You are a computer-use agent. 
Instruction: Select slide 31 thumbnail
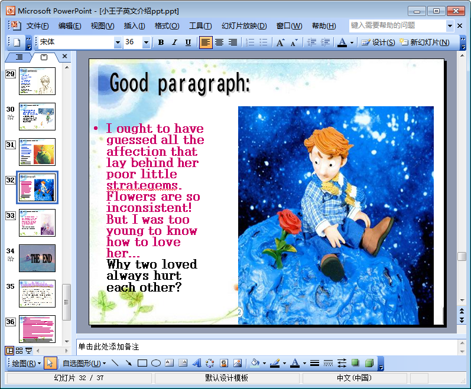[x=37, y=152]
